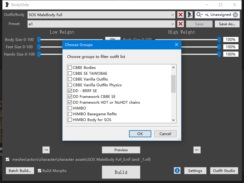
Task: Maximize the BodySlide window
Action: (x=221, y=5)
